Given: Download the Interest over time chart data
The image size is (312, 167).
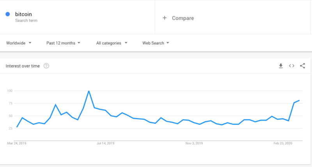Looking at the screenshot, I should click(x=281, y=66).
